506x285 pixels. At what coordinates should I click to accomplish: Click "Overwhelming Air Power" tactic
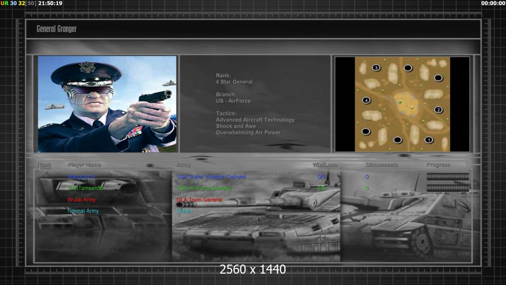coord(248,133)
